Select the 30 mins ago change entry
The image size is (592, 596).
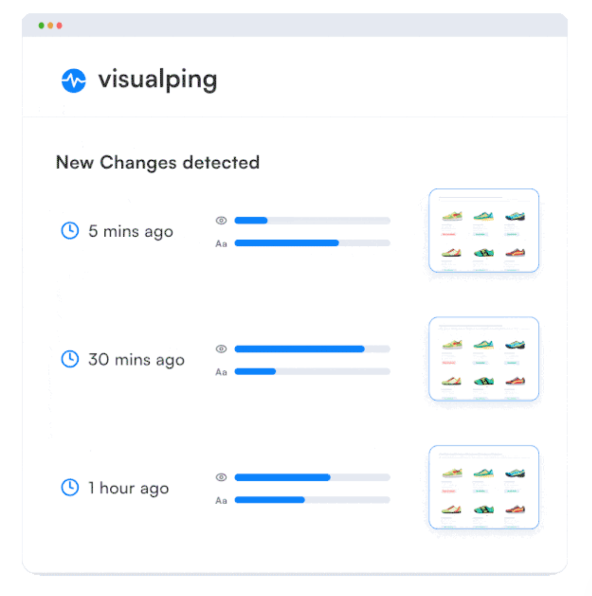136,359
